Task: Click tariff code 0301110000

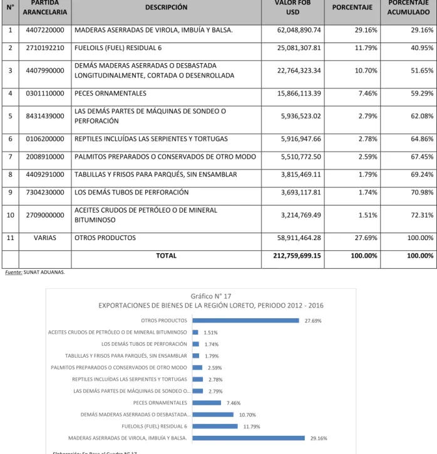Action: pos(45,94)
